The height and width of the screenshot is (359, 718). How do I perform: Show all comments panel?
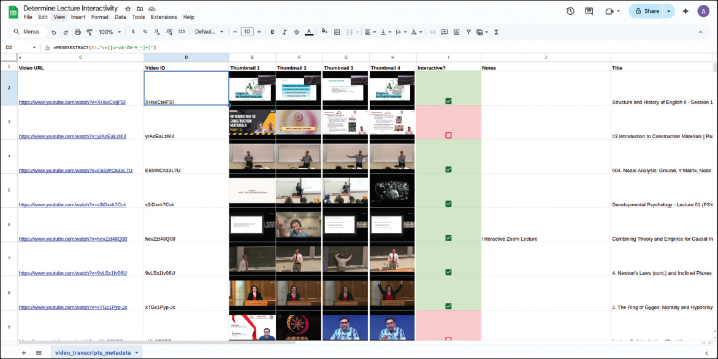(589, 11)
